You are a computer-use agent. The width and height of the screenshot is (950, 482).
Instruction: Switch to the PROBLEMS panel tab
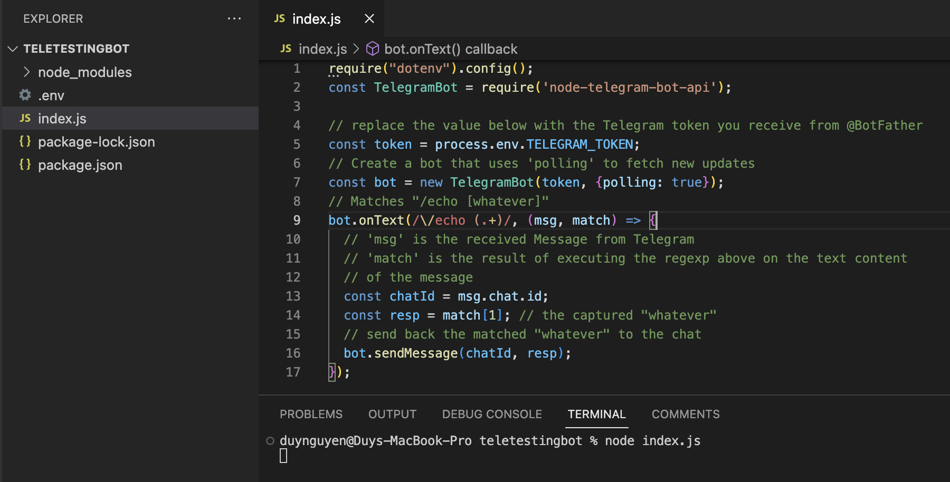[311, 414]
